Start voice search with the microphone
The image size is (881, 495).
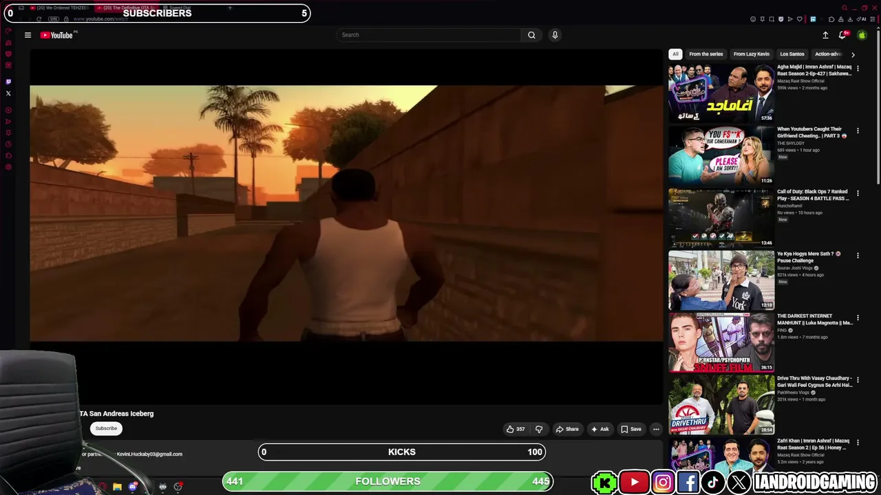coord(555,35)
